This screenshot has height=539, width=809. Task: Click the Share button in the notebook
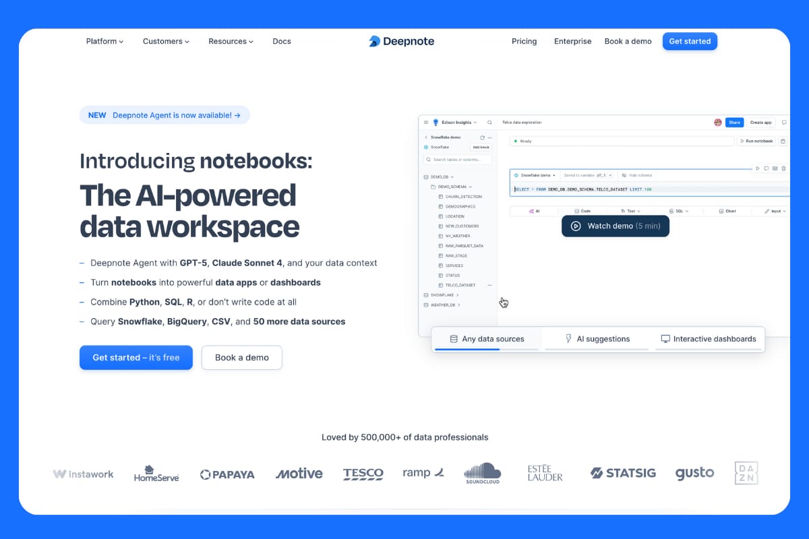(x=735, y=123)
